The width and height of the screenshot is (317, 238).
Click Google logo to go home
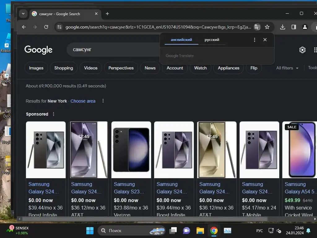coord(38,50)
